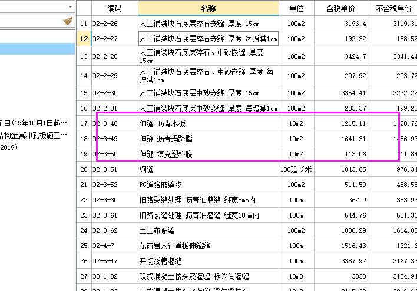Image resolution: width=417 pixels, height=291 pixels.
Task: Click price cell 3354.41
Action: pyautogui.click(x=340, y=93)
